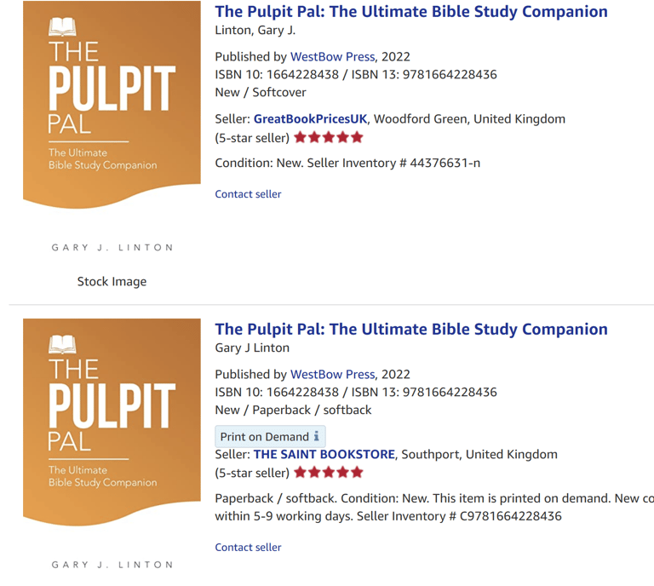The width and height of the screenshot is (654, 586).
Task: Click the Print on Demand badge
Action: (264, 437)
